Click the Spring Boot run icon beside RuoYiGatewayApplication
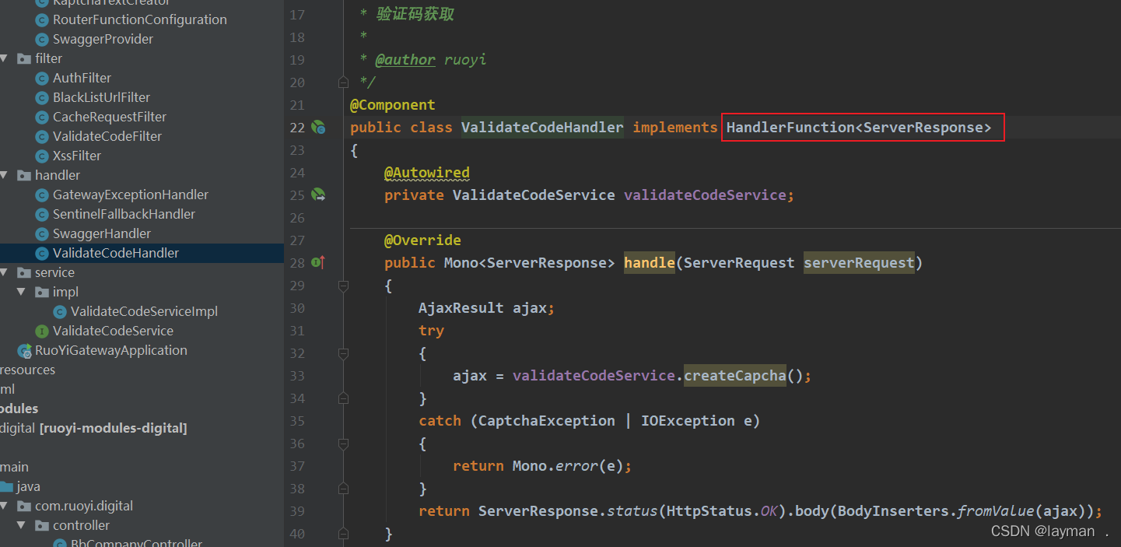Image resolution: width=1121 pixels, height=547 pixels. tap(25, 350)
